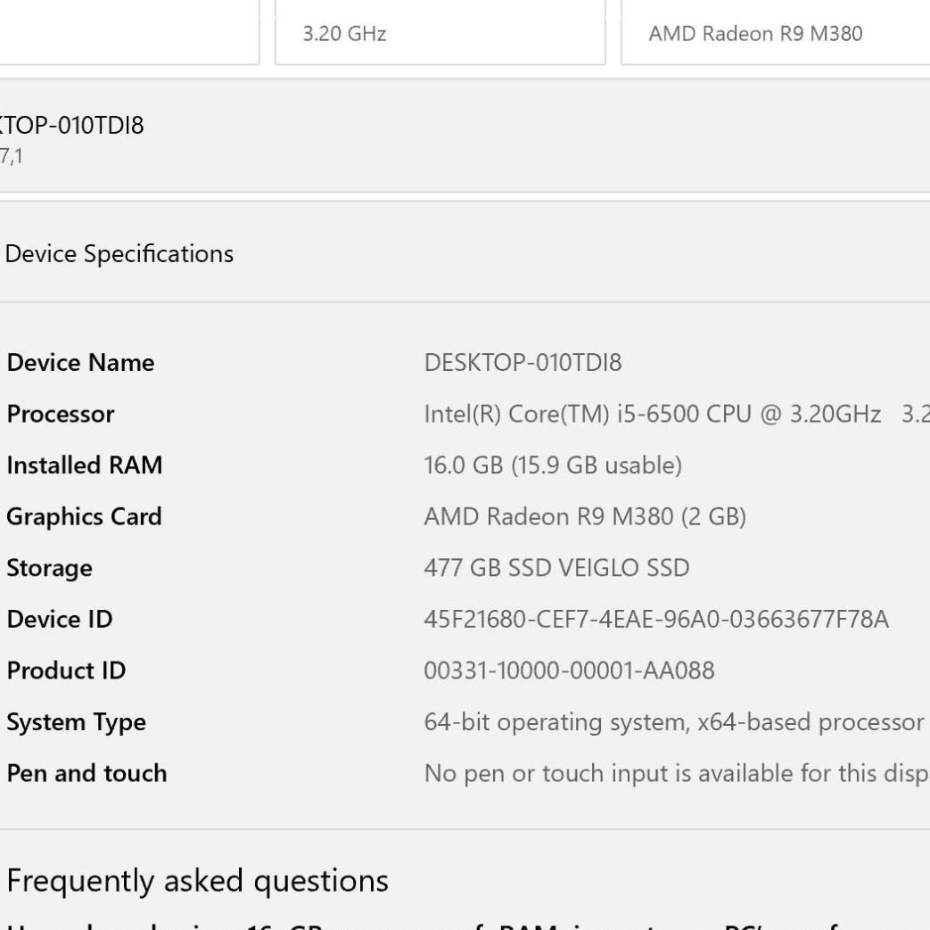Select the 16.0 GB installed RAM value
This screenshot has width=930, height=930.
click(x=553, y=465)
